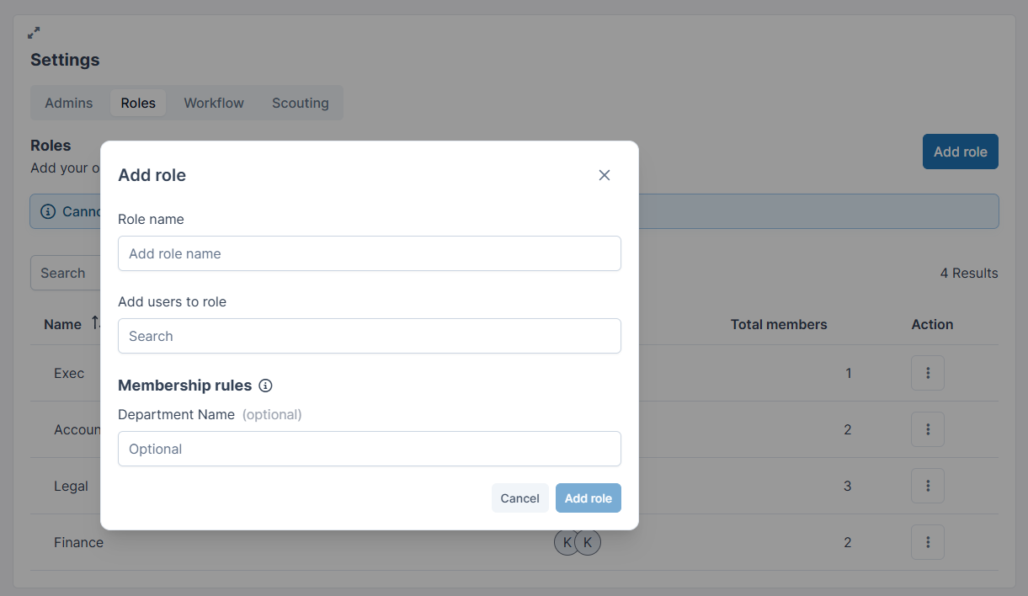Switch to the Workflow tab

pos(214,103)
